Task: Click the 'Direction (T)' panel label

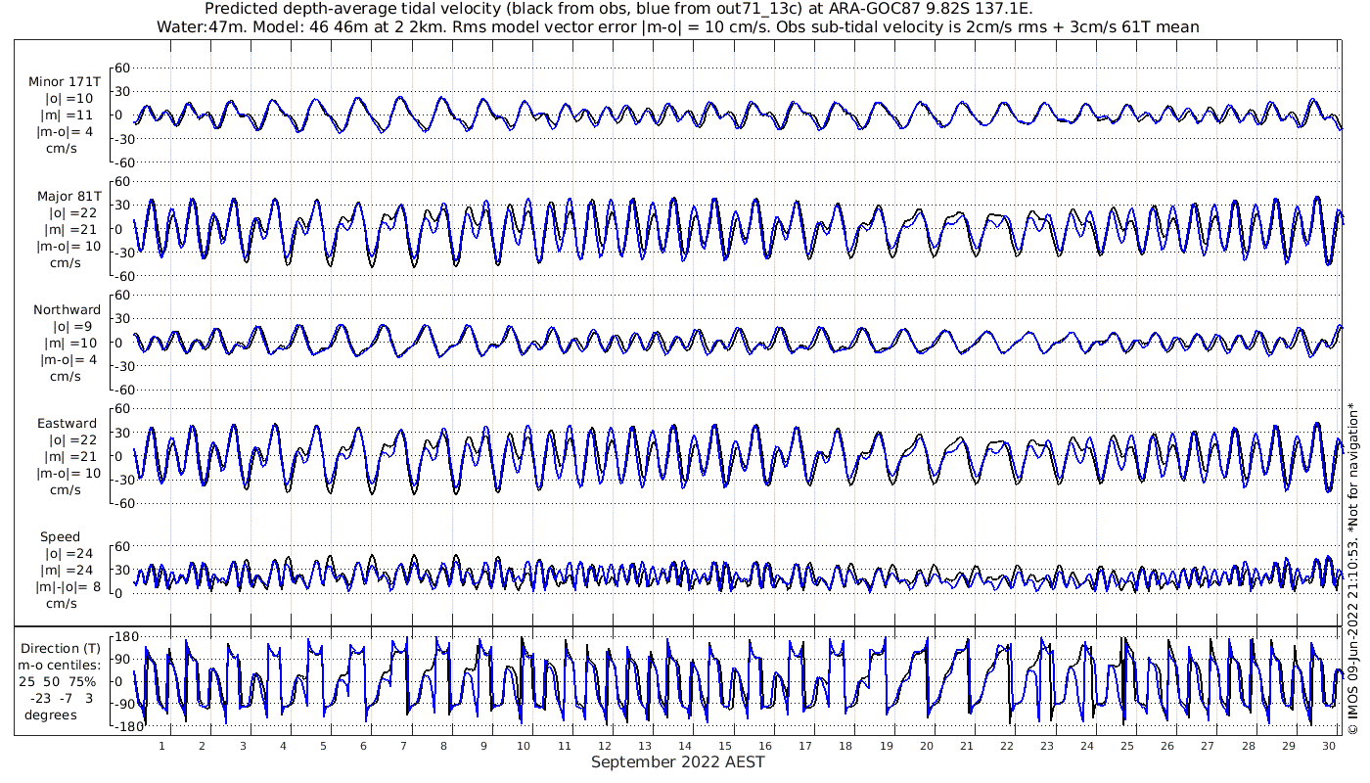Action: point(61,649)
